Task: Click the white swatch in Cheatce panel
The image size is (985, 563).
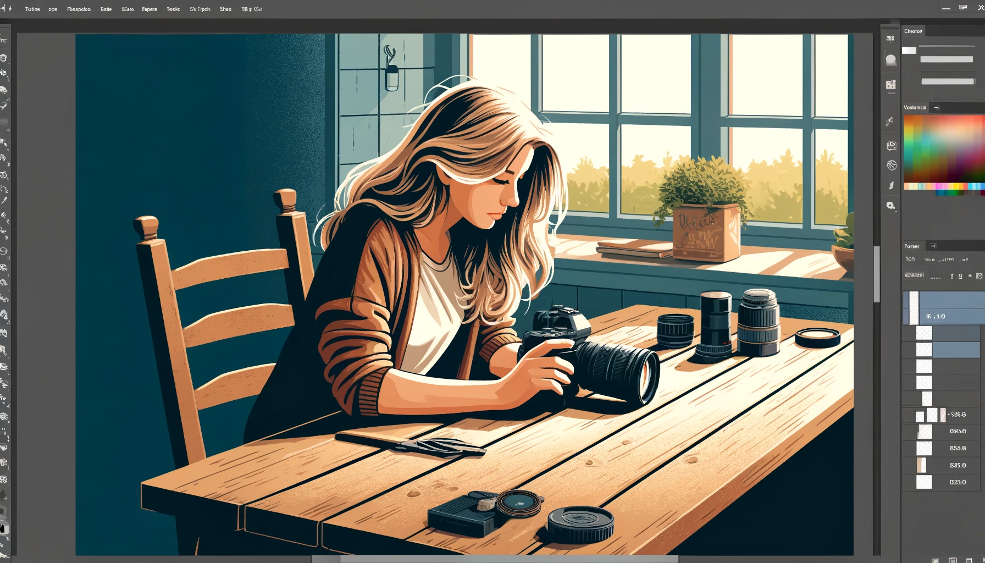Action: tap(909, 51)
